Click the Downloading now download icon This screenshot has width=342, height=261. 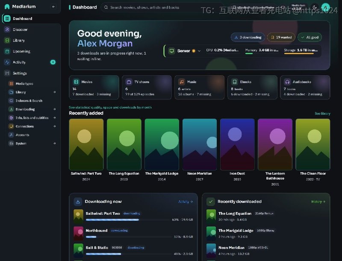(78, 202)
